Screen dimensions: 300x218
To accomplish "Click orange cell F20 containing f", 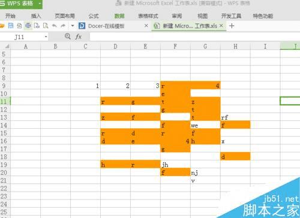I will [x=175, y=172].
